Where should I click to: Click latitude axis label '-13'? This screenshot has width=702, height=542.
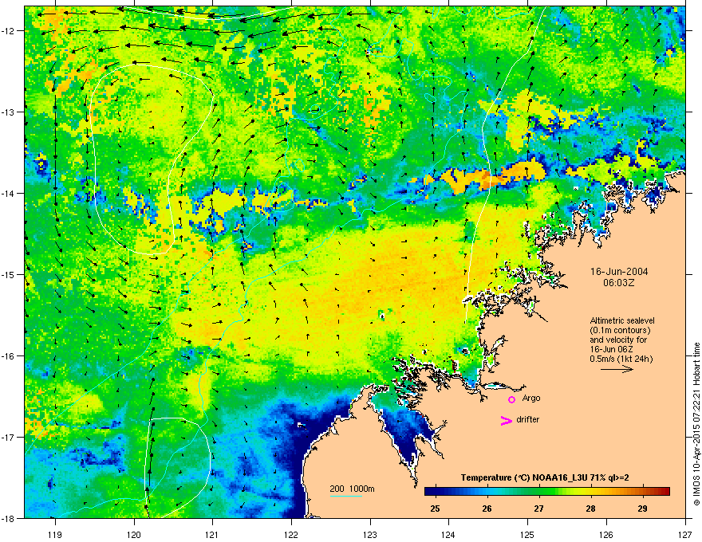pyautogui.click(x=9, y=112)
